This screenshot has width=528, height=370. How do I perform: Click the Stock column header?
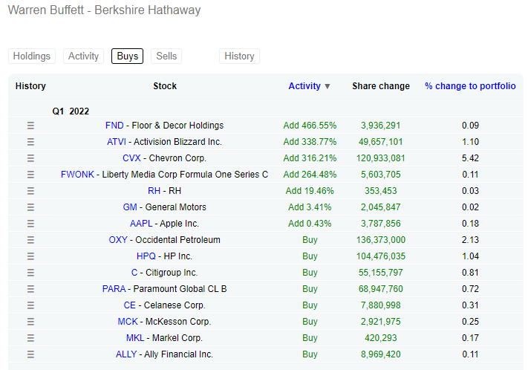[165, 86]
